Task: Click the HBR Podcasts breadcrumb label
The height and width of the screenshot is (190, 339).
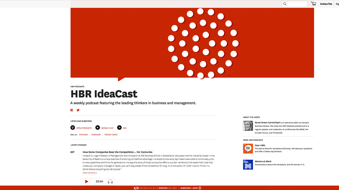Action: click(x=77, y=86)
